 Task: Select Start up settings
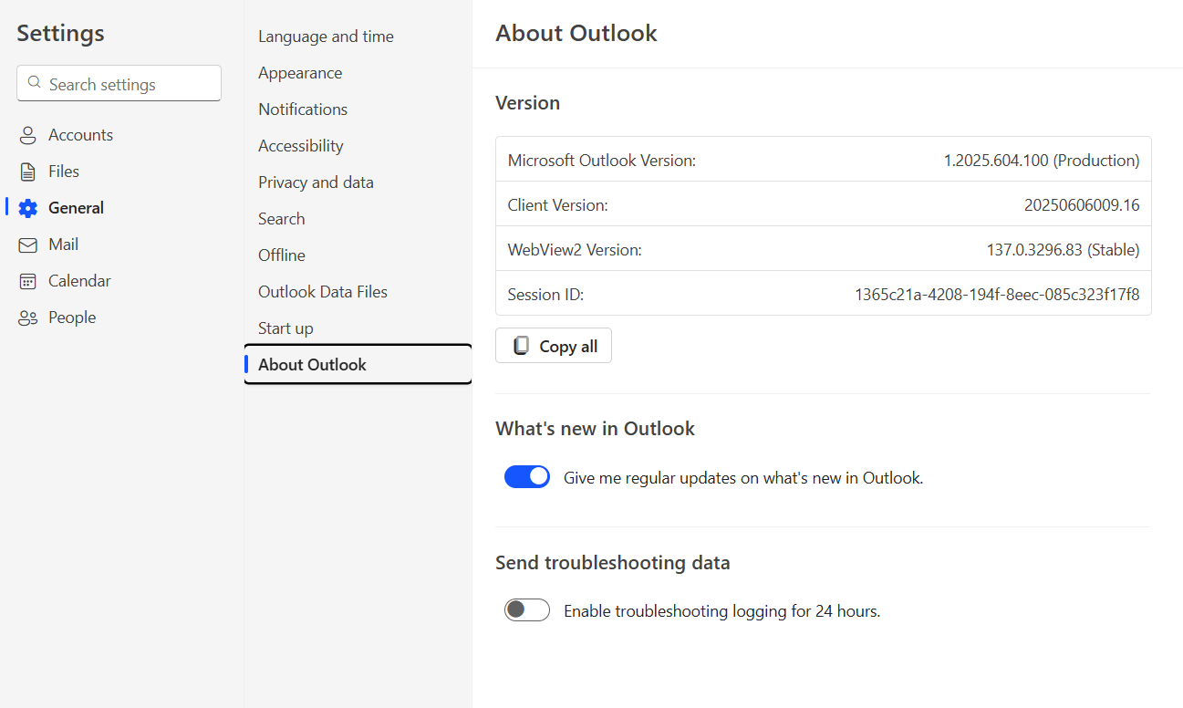point(285,328)
